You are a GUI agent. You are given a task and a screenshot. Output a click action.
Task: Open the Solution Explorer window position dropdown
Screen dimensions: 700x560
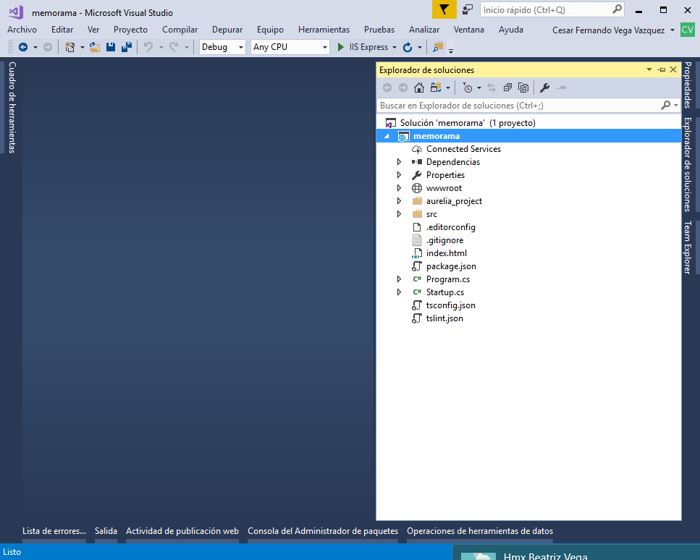pyautogui.click(x=649, y=69)
